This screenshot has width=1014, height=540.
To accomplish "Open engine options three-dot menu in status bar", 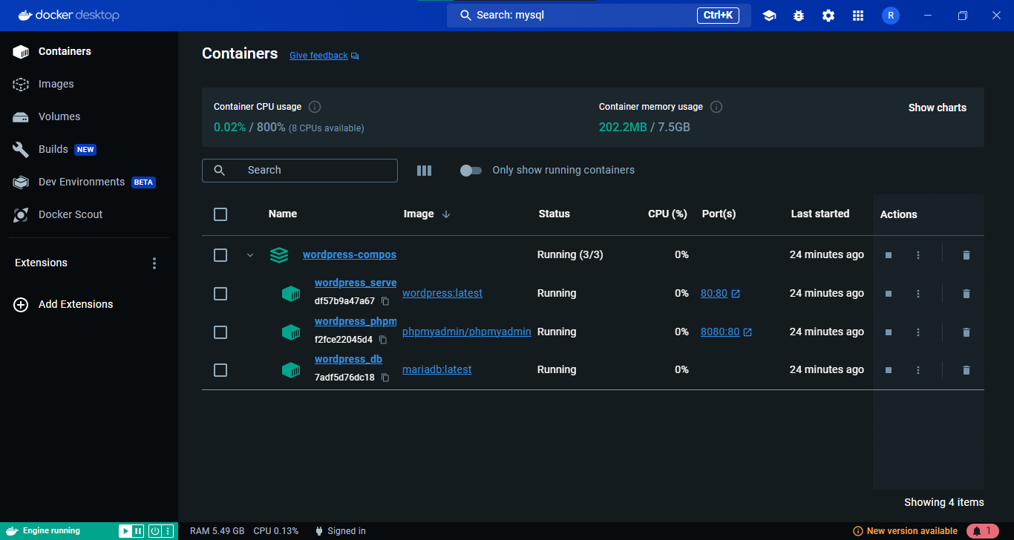I will click(169, 531).
